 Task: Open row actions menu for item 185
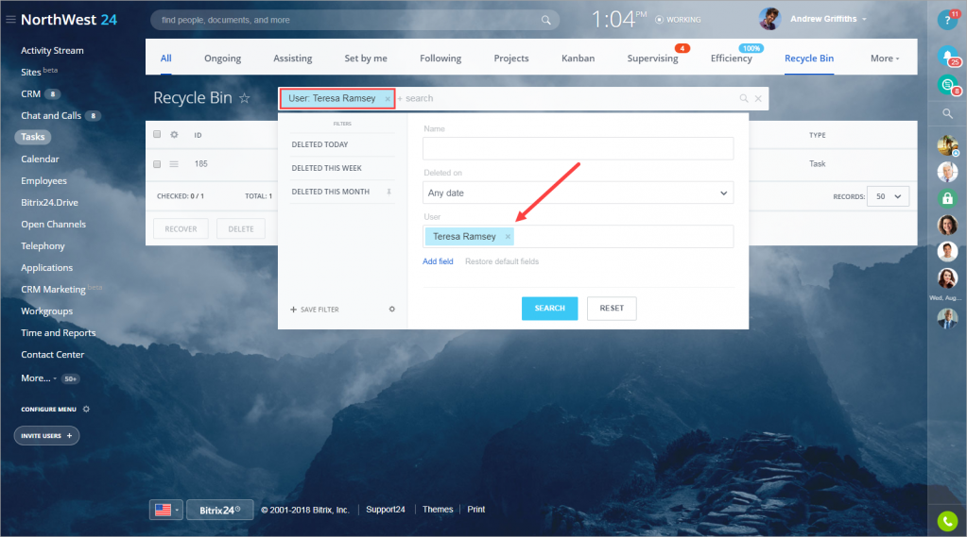click(x=175, y=164)
